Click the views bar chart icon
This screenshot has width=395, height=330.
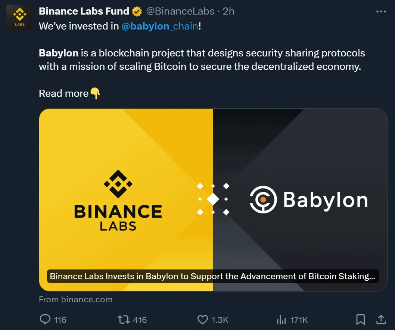tap(281, 320)
